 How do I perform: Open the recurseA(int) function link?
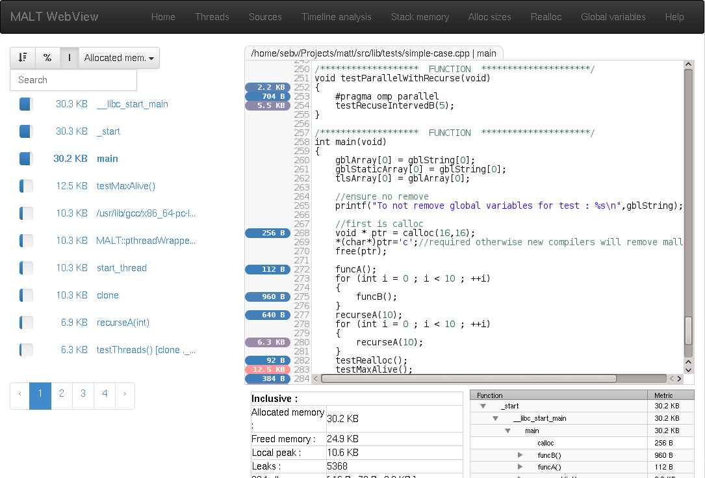point(123,323)
